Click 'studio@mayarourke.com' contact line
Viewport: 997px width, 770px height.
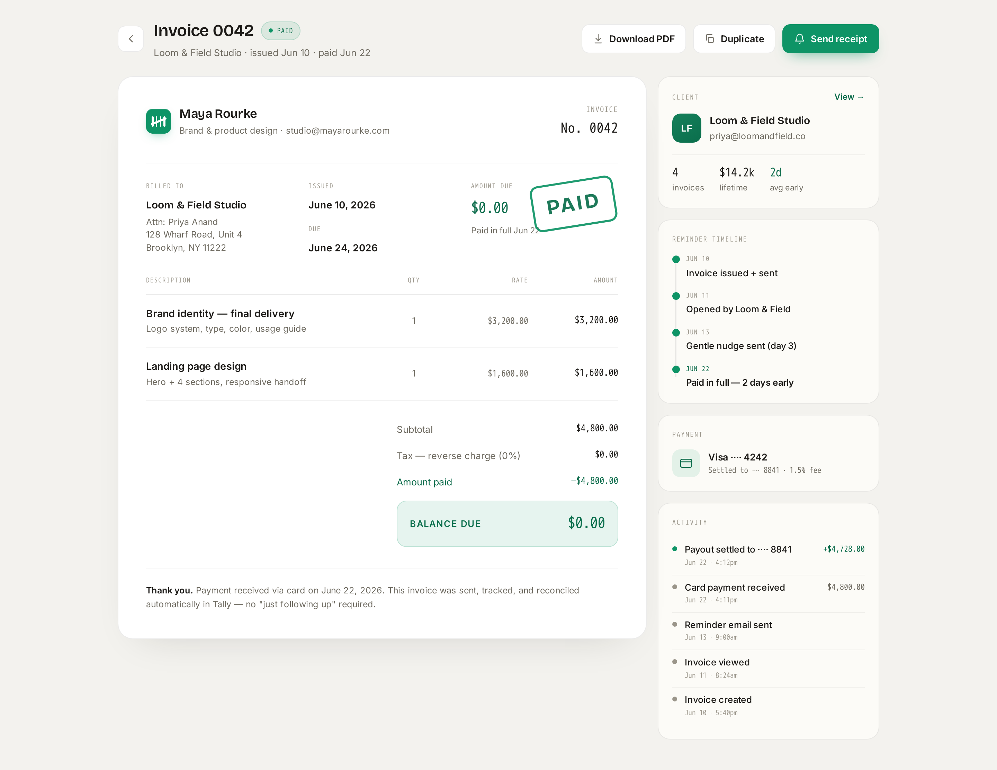(338, 131)
